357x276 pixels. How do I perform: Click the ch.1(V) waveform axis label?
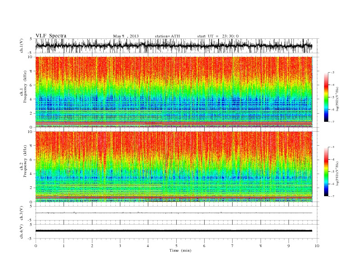[x=22, y=46]
